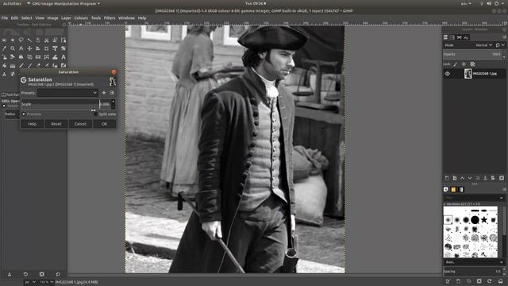Save tool preset icon in Tool Options

[10, 274]
